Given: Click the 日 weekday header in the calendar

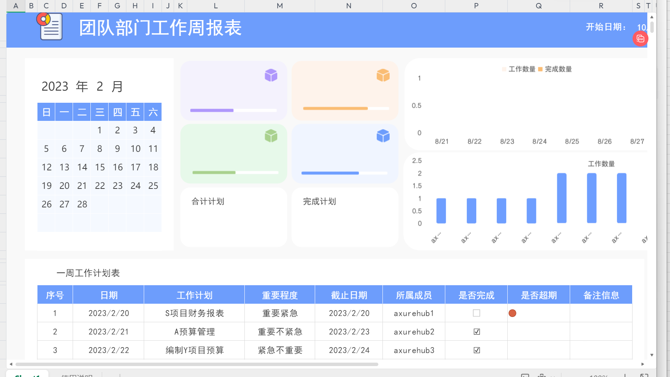Looking at the screenshot, I should point(46,112).
